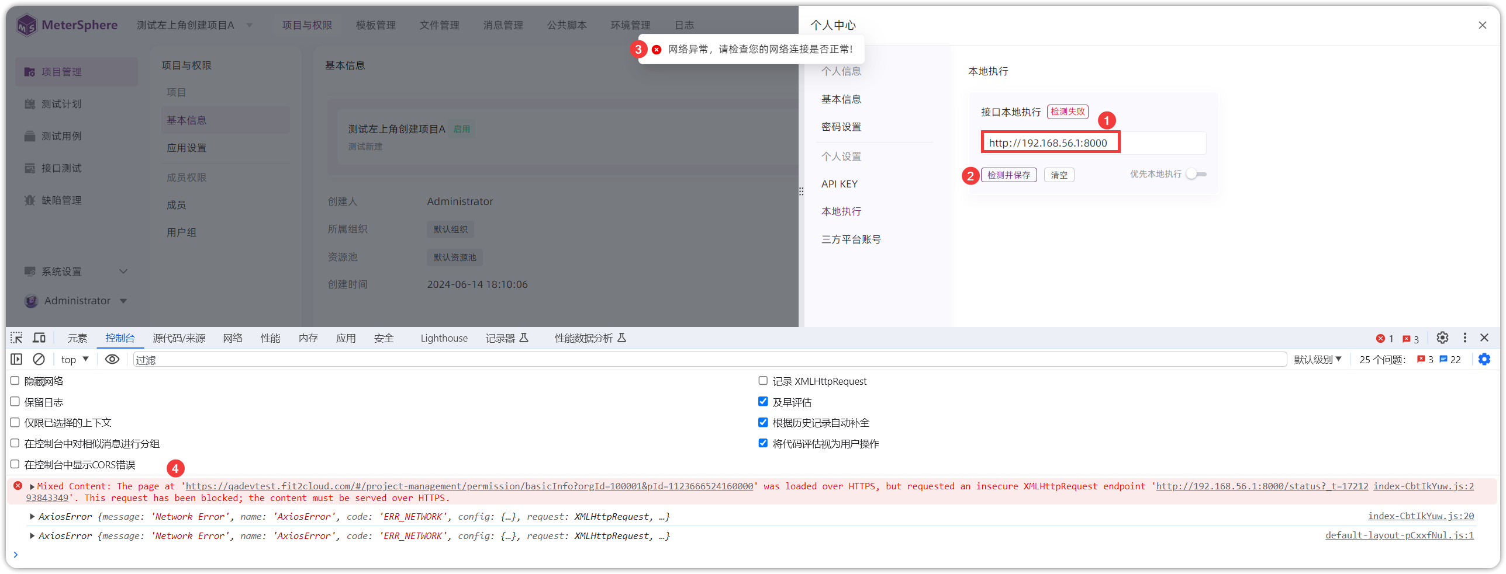Open the project selector dropdown arrow
The image size is (1506, 574).
tap(250, 25)
